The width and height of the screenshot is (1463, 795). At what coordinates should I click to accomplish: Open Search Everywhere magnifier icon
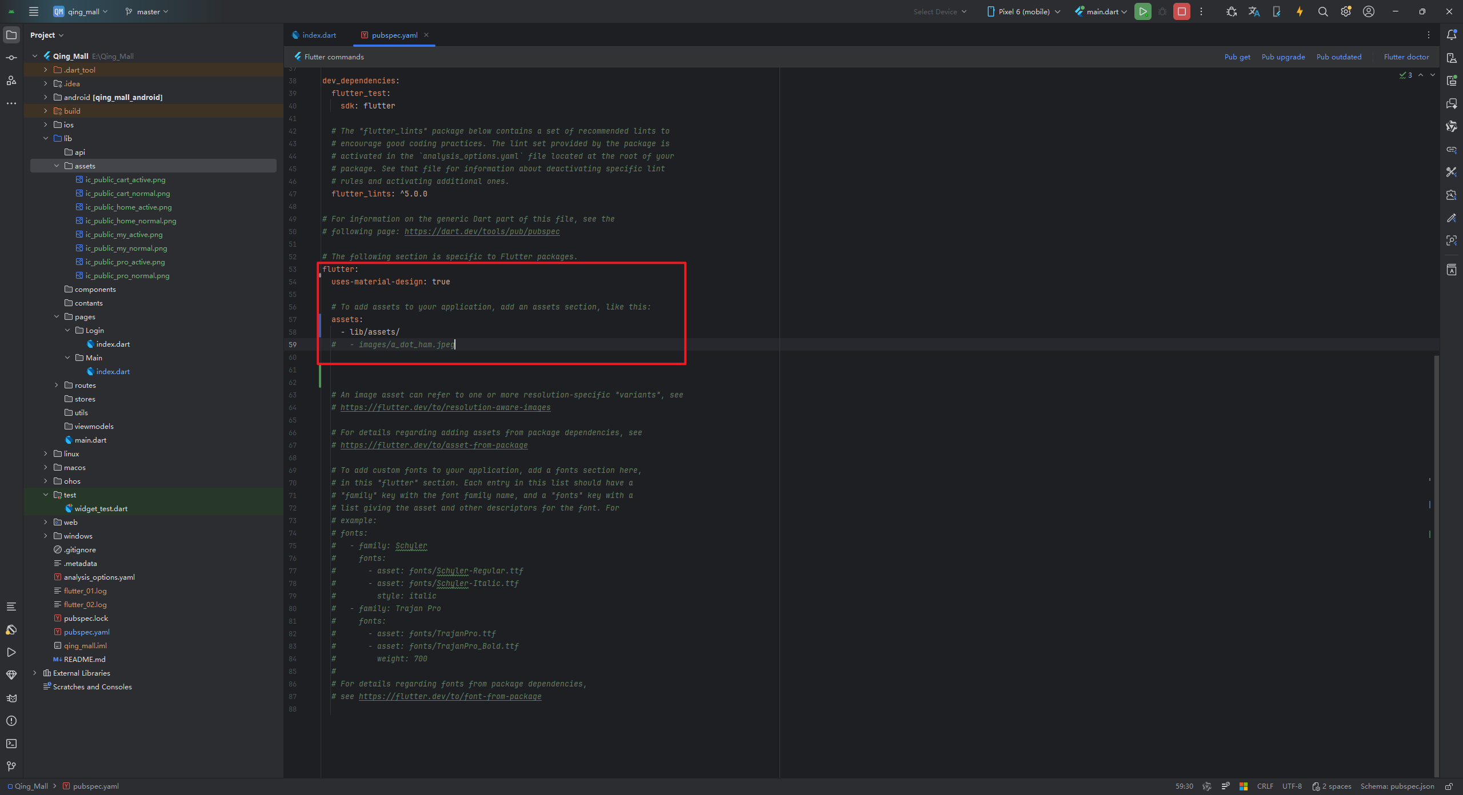click(1322, 11)
